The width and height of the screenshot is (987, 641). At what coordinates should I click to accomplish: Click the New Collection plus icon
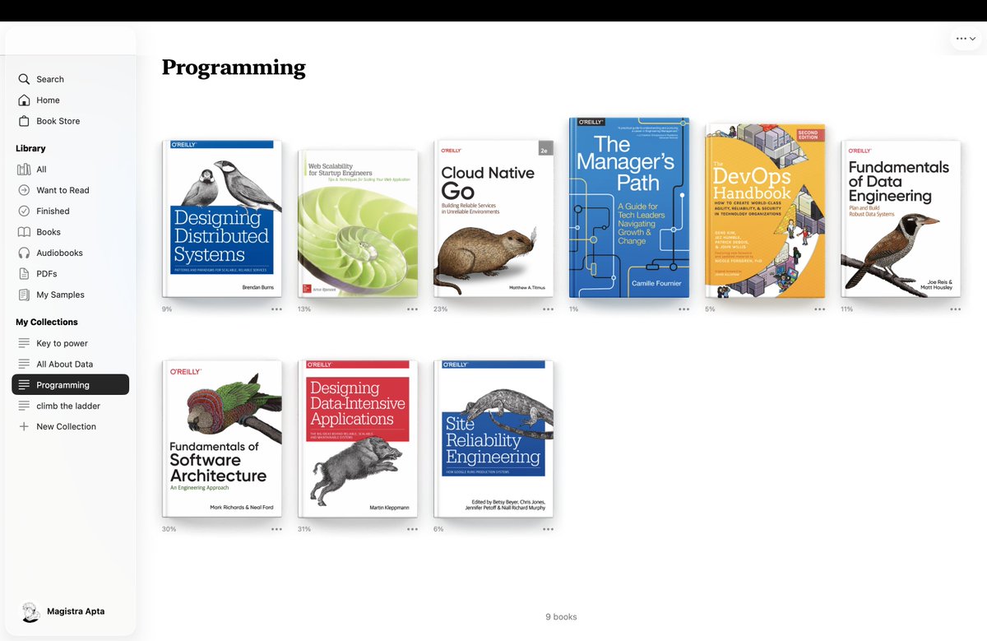(x=24, y=426)
